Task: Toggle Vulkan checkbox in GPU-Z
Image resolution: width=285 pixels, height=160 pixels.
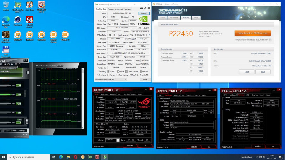Action: click(108, 75)
